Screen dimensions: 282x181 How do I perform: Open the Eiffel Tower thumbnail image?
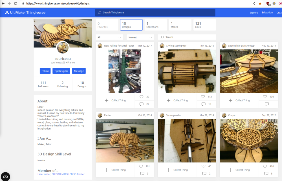(x=125, y=71)
